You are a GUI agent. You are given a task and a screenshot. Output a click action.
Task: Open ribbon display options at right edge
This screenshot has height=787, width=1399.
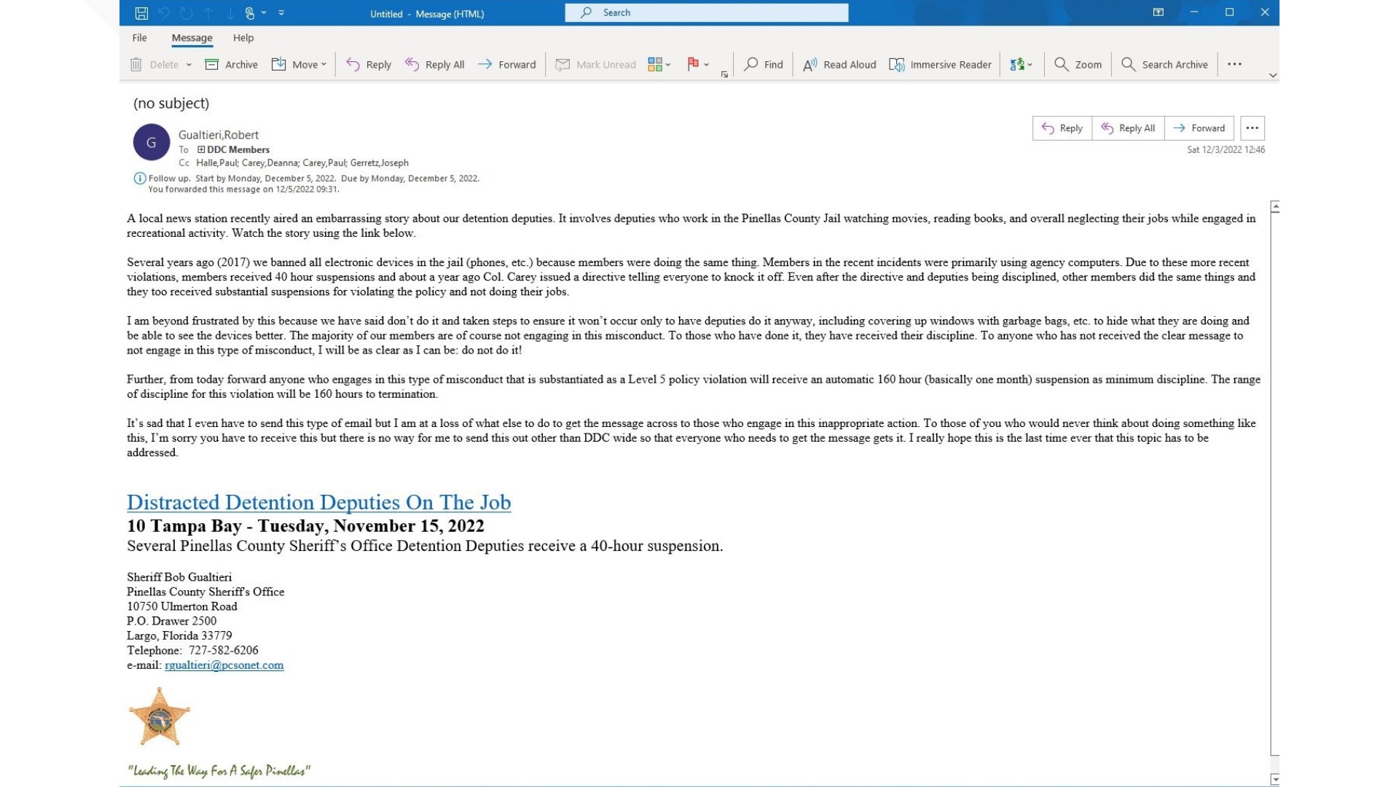[1273, 75]
